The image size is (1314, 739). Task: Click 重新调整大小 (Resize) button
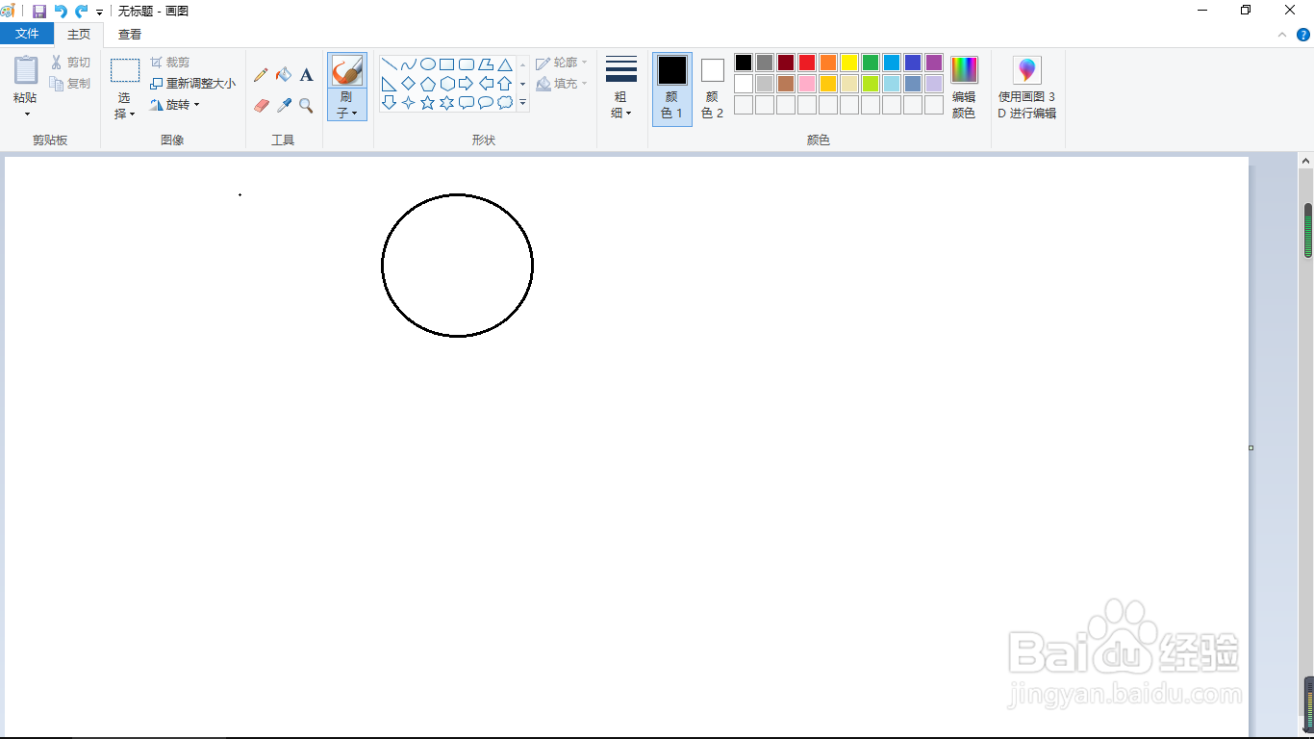(x=192, y=84)
